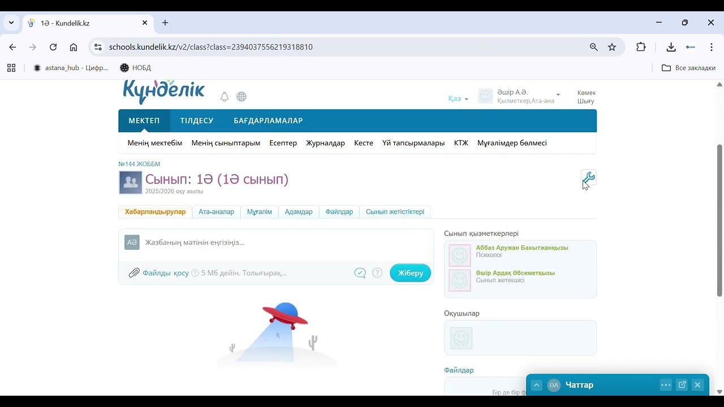The height and width of the screenshot is (407, 724).
Task: Open Аббаз Аружан Бахытжанқызы link
Action: pos(522,248)
